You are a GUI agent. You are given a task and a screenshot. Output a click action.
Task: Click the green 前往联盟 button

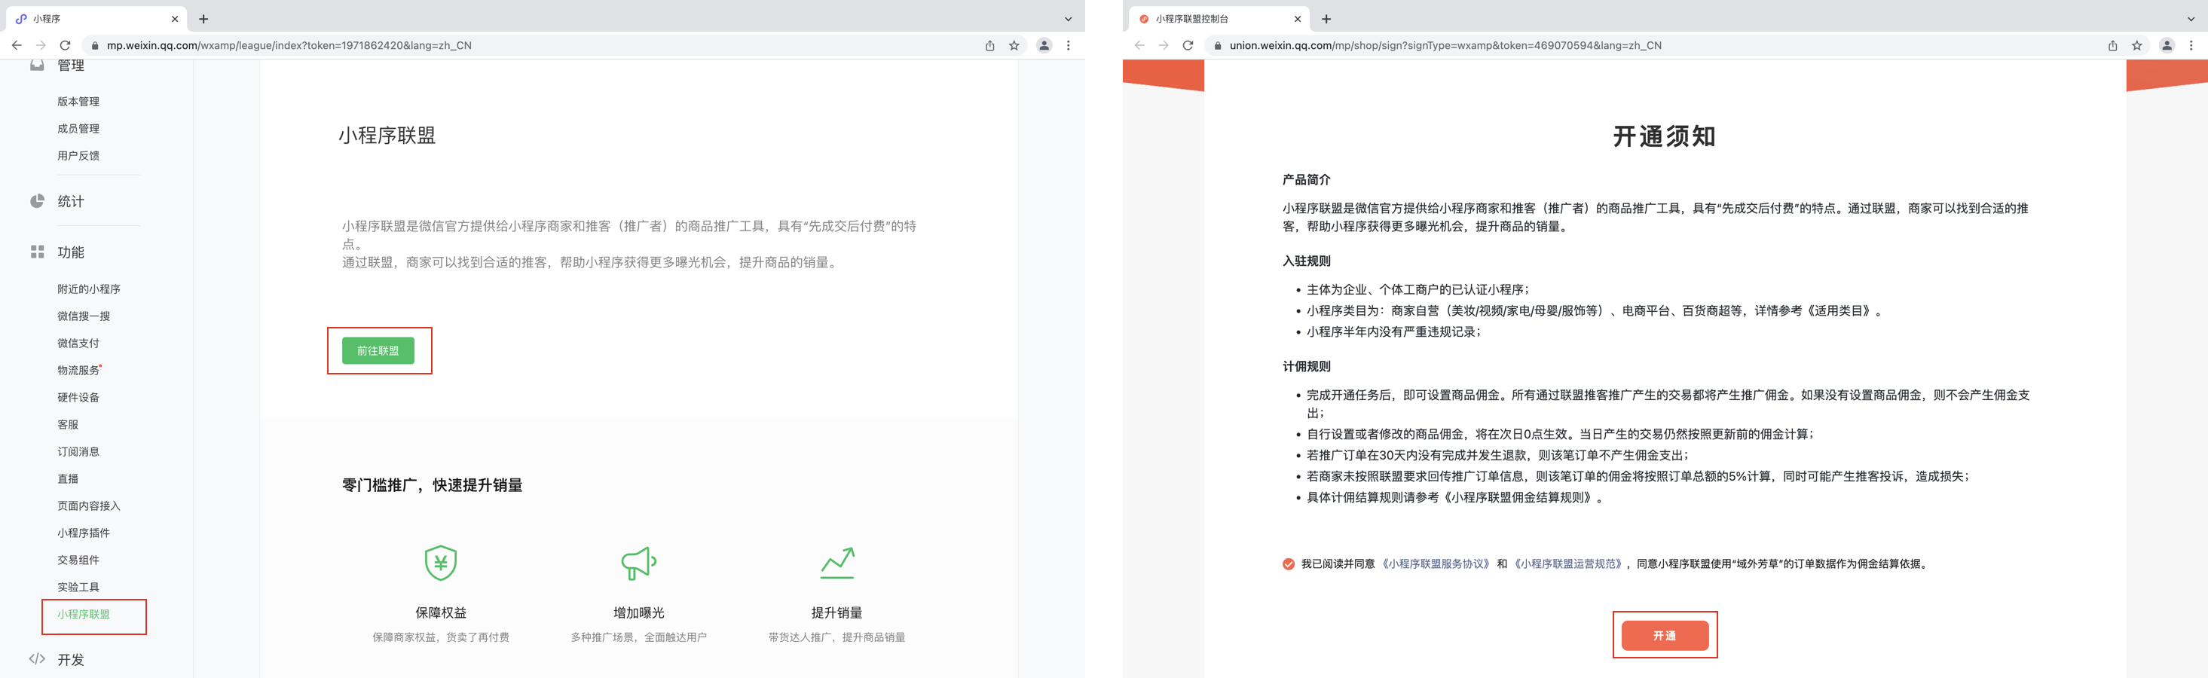(378, 350)
